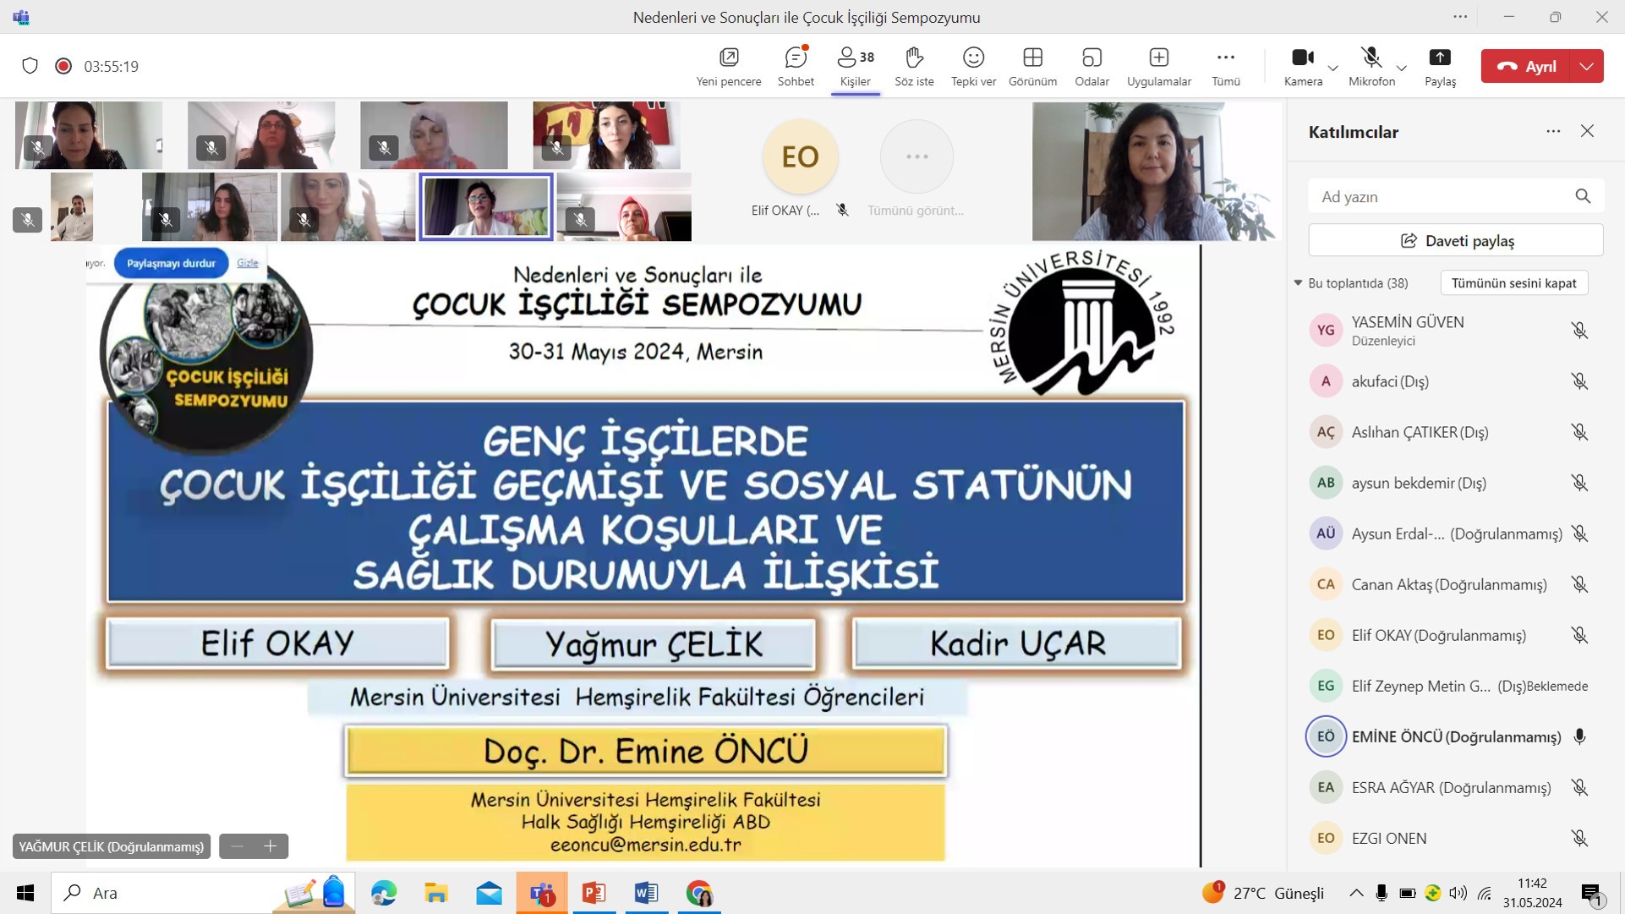Open the Mikrofon device options chevron
Image resolution: width=1625 pixels, height=914 pixels.
[1402, 68]
